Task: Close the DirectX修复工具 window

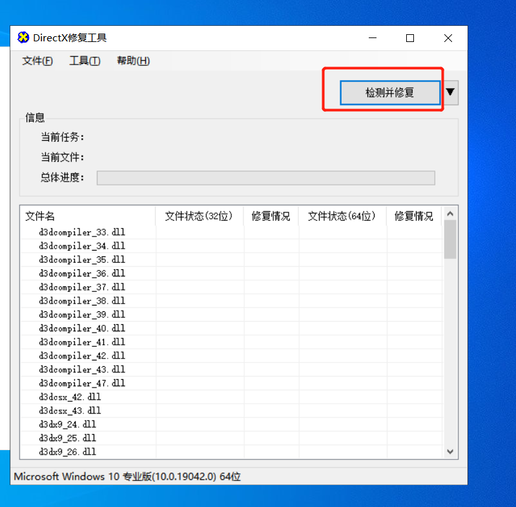Action: 448,38
